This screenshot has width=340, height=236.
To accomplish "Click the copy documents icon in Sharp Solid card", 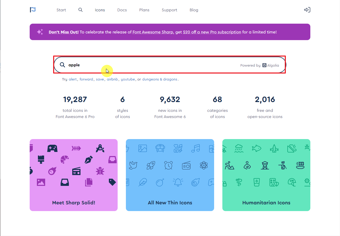I will pos(88,182).
